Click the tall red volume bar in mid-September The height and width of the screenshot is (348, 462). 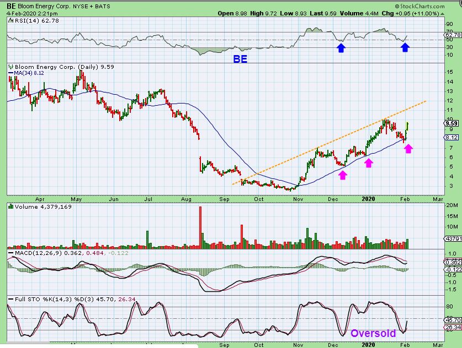tap(242, 237)
